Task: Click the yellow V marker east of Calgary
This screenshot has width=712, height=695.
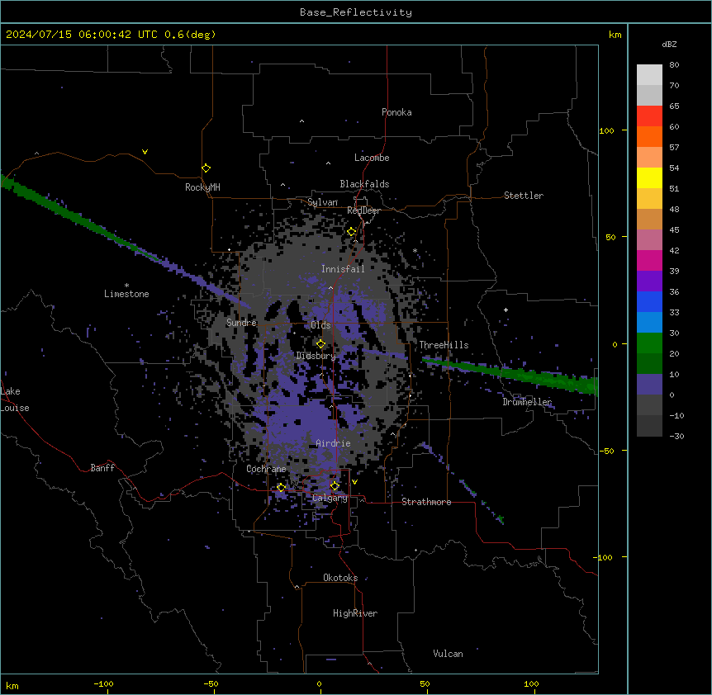Action: coord(354,482)
